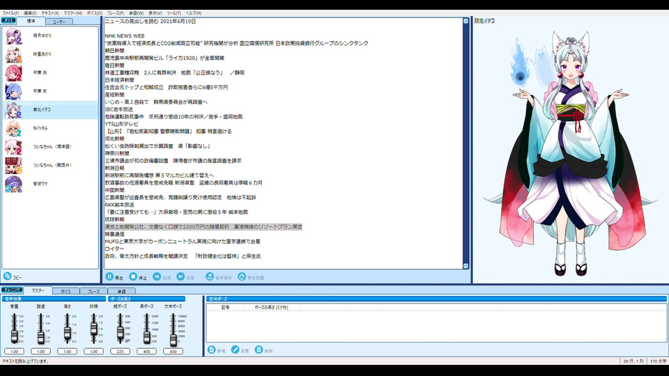Click the 長ポーズ value field showing 400
The height and width of the screenshot is (376, 669).
[x=146, y=351]
